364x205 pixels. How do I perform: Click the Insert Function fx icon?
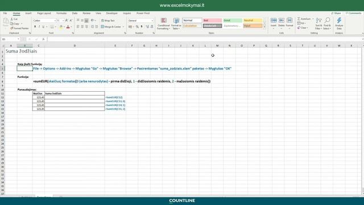43,39
